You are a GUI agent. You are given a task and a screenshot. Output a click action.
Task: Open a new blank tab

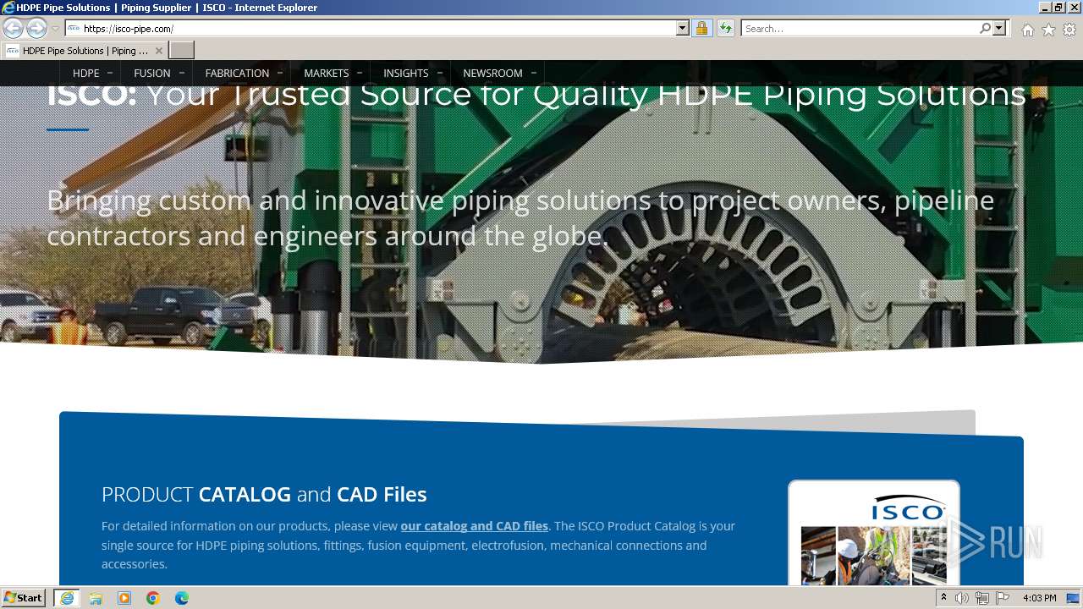(x=182, y=51)
